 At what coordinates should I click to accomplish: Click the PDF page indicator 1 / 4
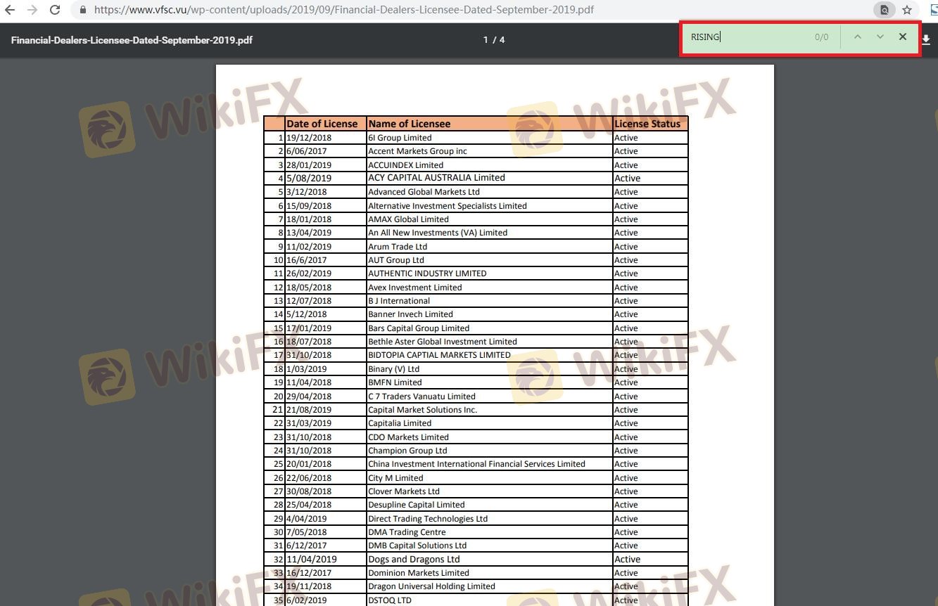[x=494, y=40]
